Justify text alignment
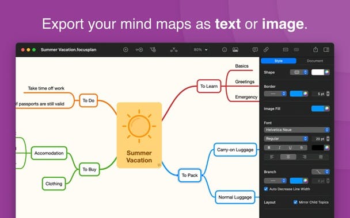 [x=321, y=157]
